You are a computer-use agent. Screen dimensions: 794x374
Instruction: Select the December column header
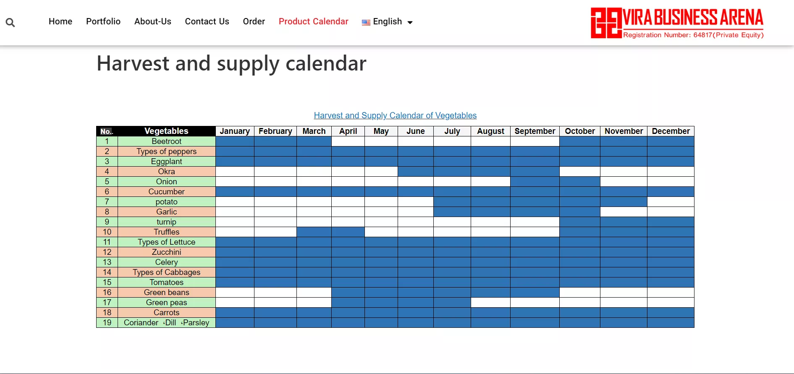[x=671, y=131]
